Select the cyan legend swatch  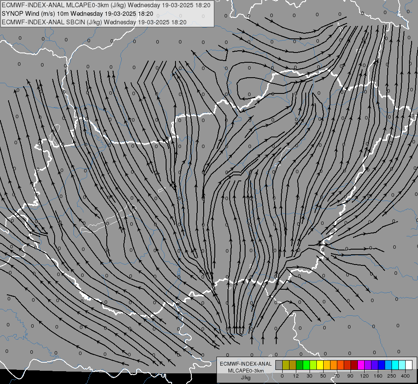pos(395,365)
